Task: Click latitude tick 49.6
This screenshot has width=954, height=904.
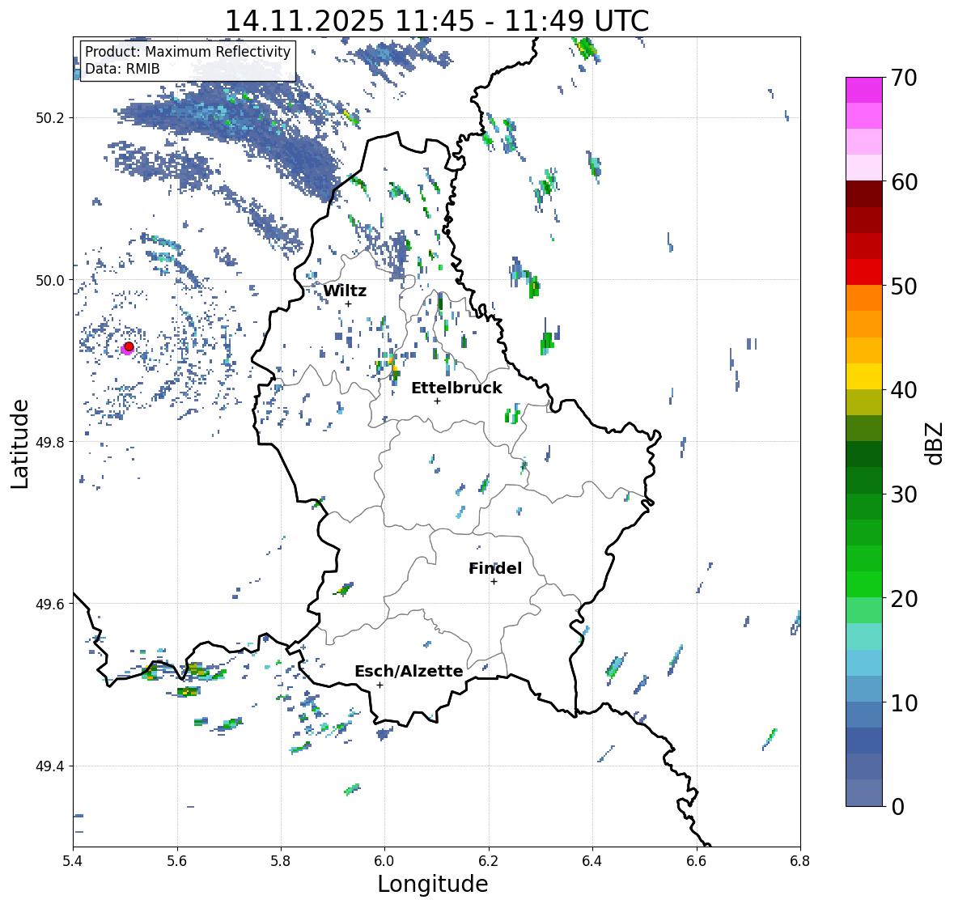Action: [x=50, y=604]
